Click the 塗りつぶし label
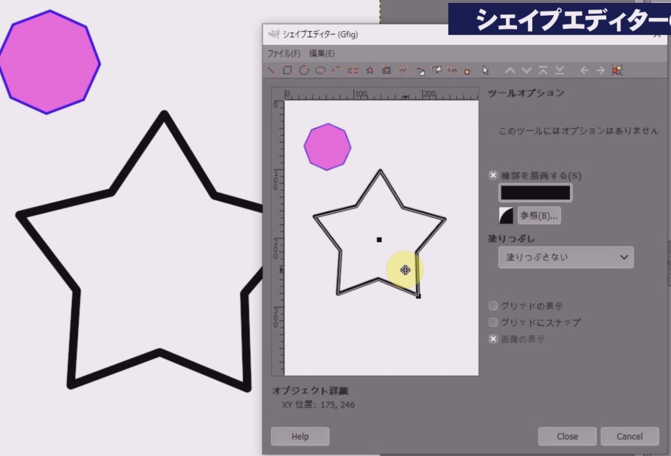 (x=511, y=238)
